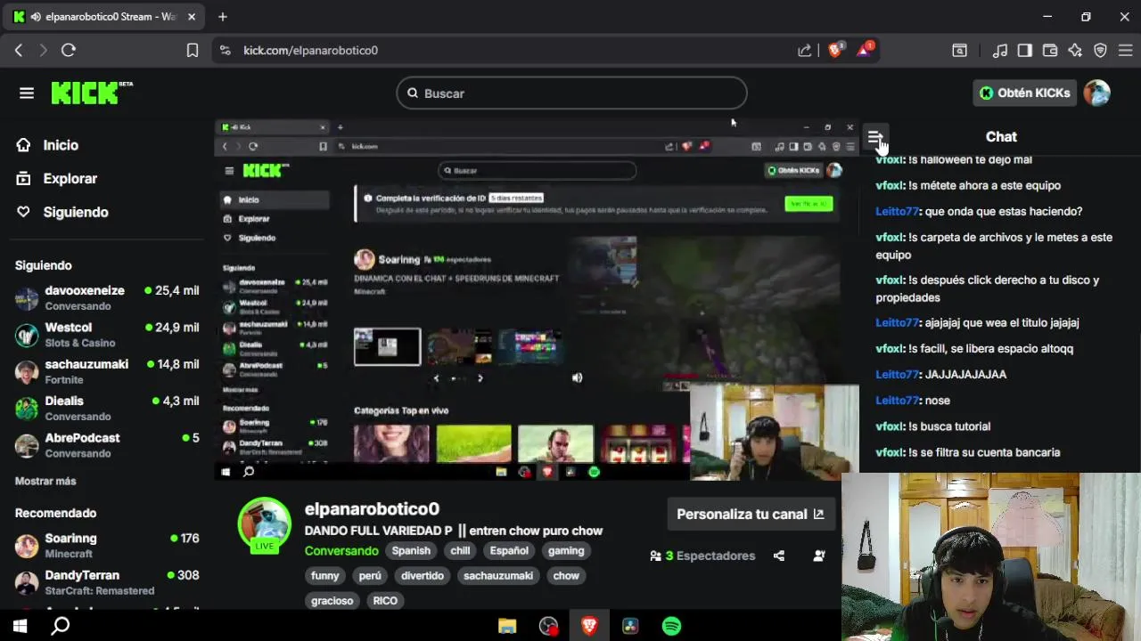This screenshot has height=641, width=1141.
Task: Reload the current Kick page
Action: coord(69,51)
